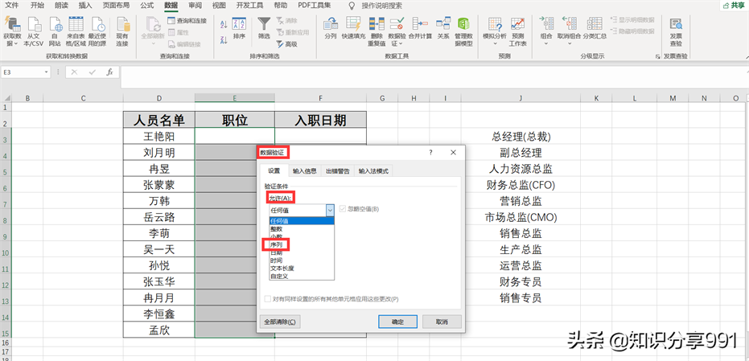The image size is (749, 361).
Task: Click the 快速填充 flash fill icon
Action: pos(352,27)
